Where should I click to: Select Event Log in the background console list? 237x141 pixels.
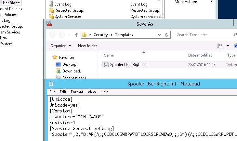click(x=63, y=4)
